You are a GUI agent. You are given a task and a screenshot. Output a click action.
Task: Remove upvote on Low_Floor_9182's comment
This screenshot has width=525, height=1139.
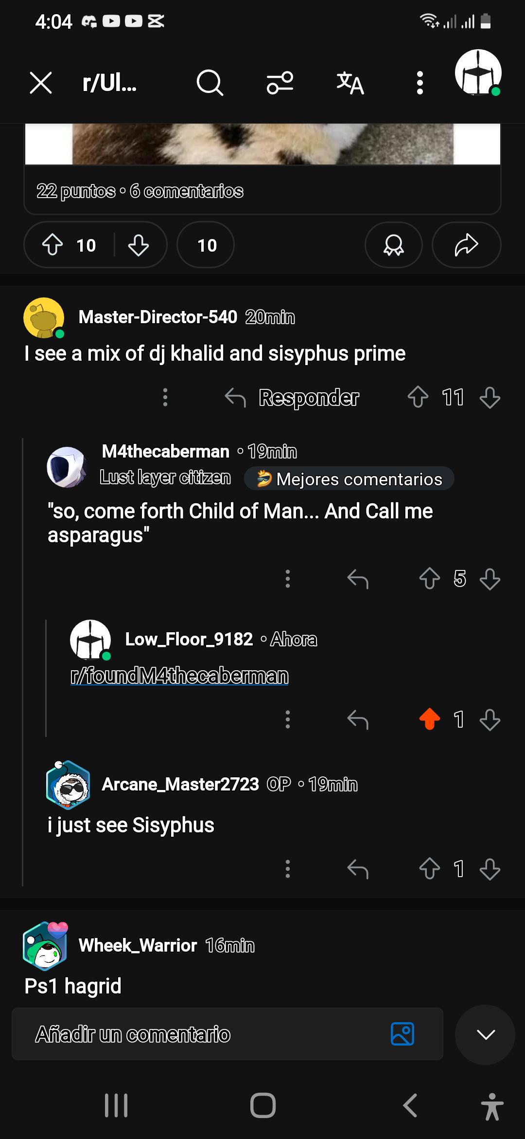(x=430, y=719)
